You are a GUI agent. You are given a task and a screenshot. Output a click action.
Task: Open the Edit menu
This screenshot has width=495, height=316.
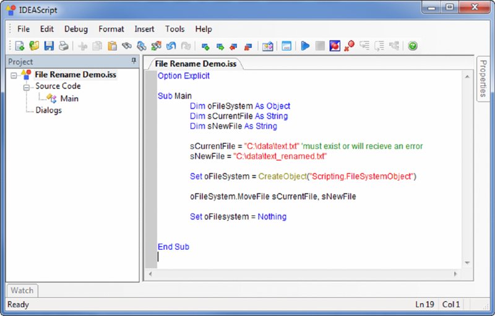(x=47, y=29)
